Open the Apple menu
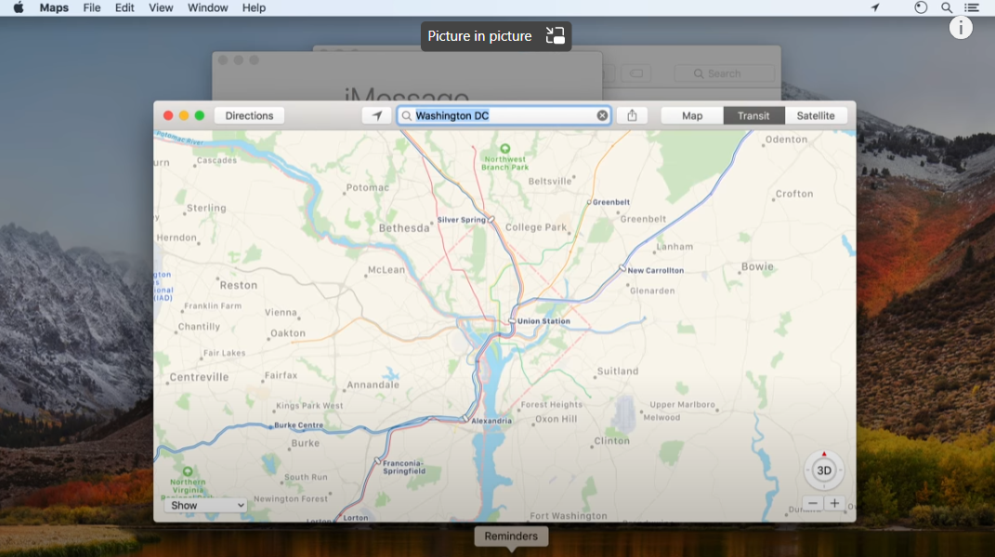995x557 pixels. point(19,7)
